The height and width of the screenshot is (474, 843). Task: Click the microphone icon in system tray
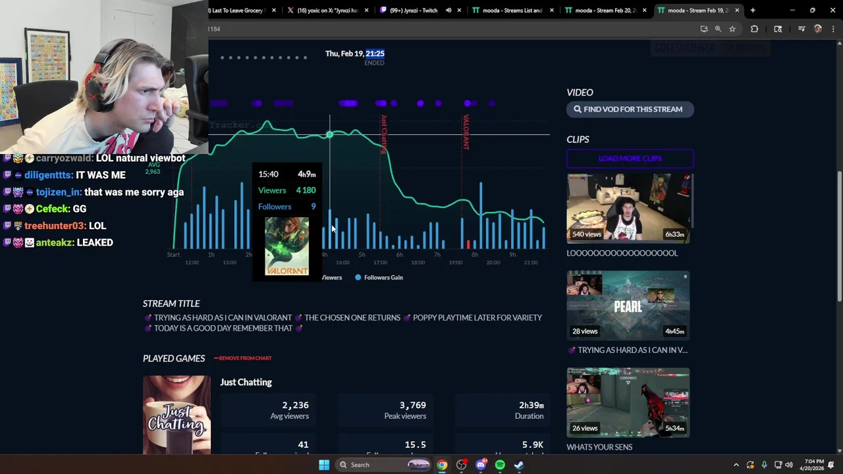point(764,465)
